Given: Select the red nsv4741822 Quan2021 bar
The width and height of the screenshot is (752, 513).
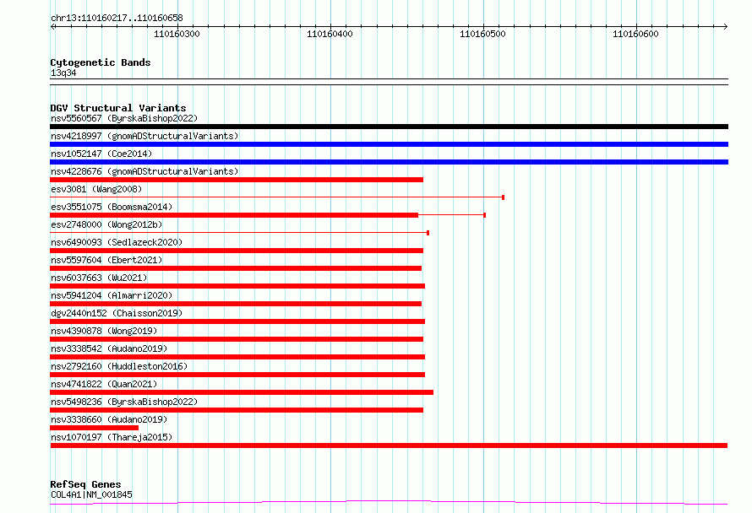Looking at the screenshot, I should coord(242,392).
